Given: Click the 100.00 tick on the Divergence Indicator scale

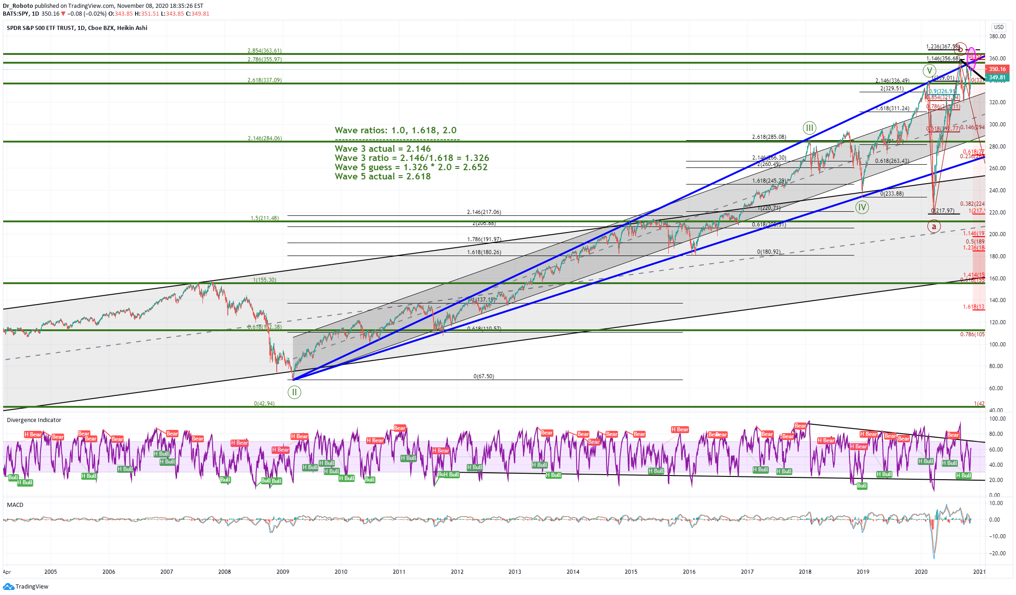Looking at the screenshot, I should point(998,419).
